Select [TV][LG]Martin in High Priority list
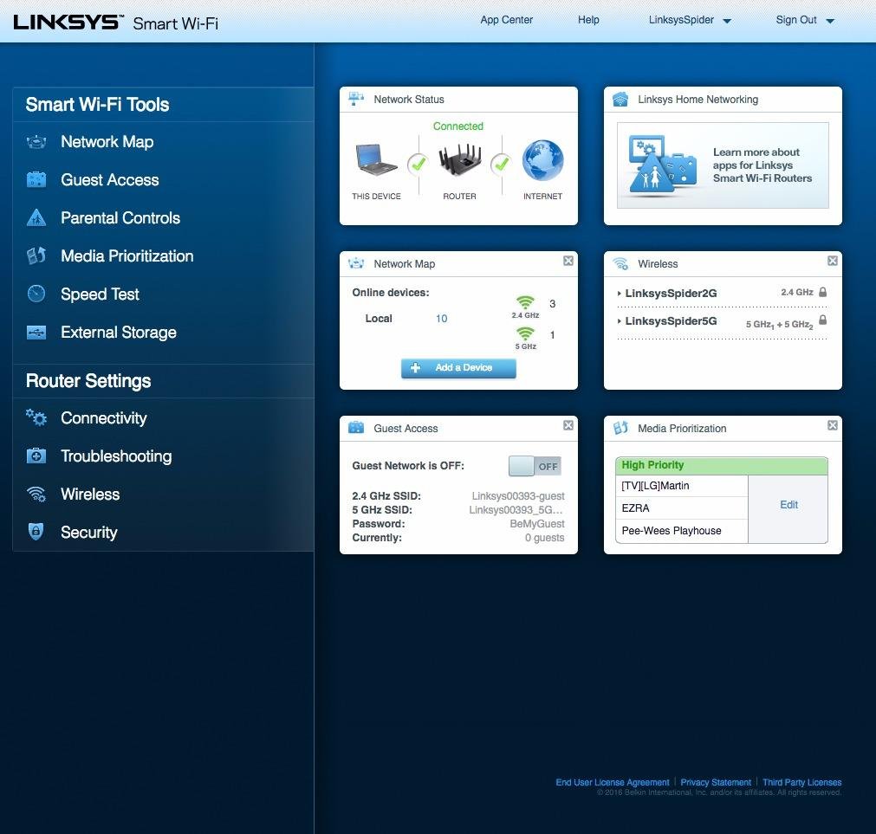This screenshot has width=876, height=834. point(682,486)
